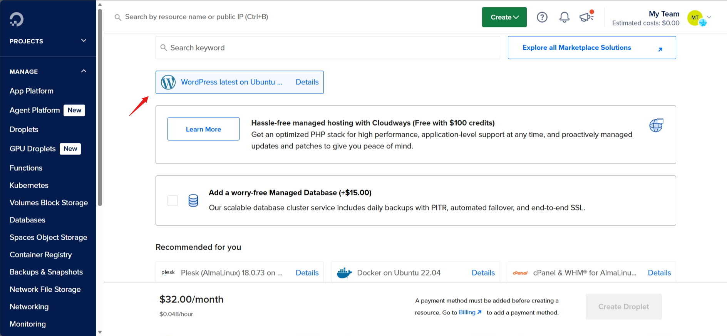This screenshot has width=727, height=336.
Task: Click the sidebar vertical scrollbar thumb
Action: (x=100, y=107)
